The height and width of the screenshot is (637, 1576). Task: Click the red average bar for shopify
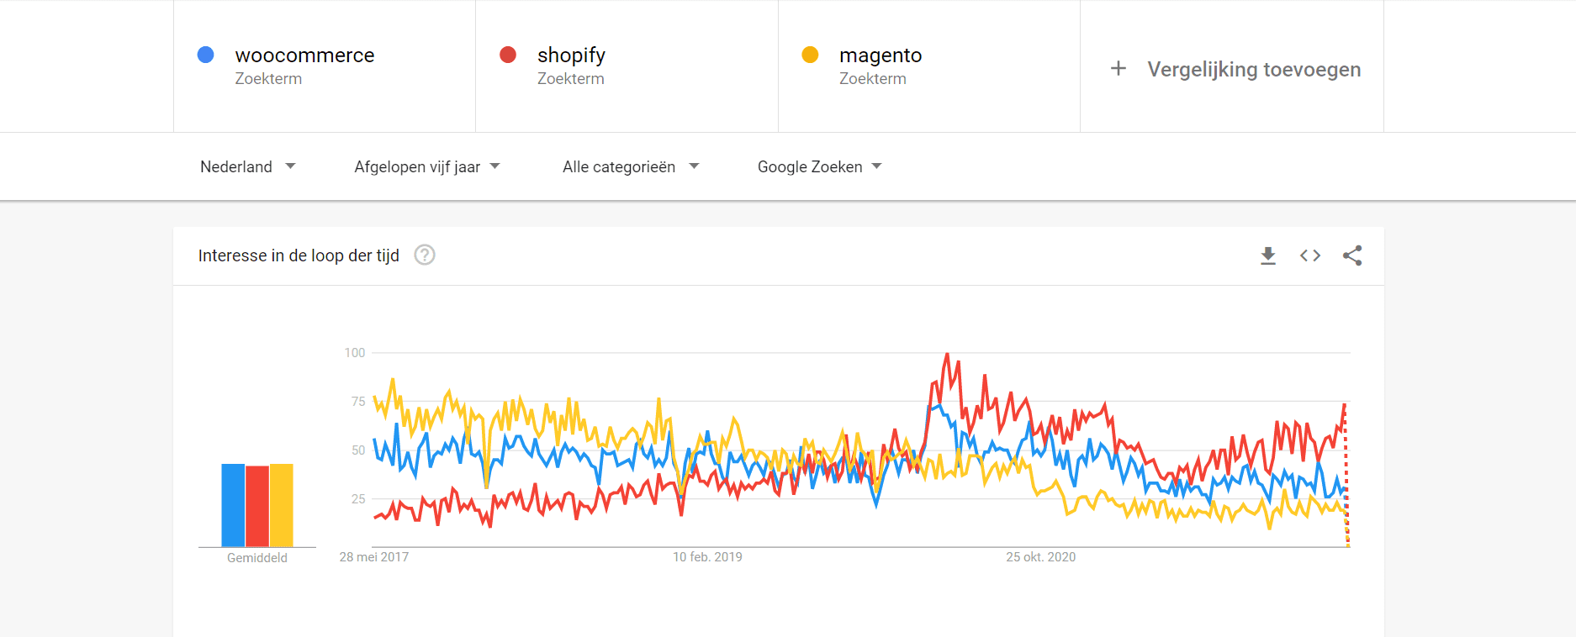click(x=257, y=507)
